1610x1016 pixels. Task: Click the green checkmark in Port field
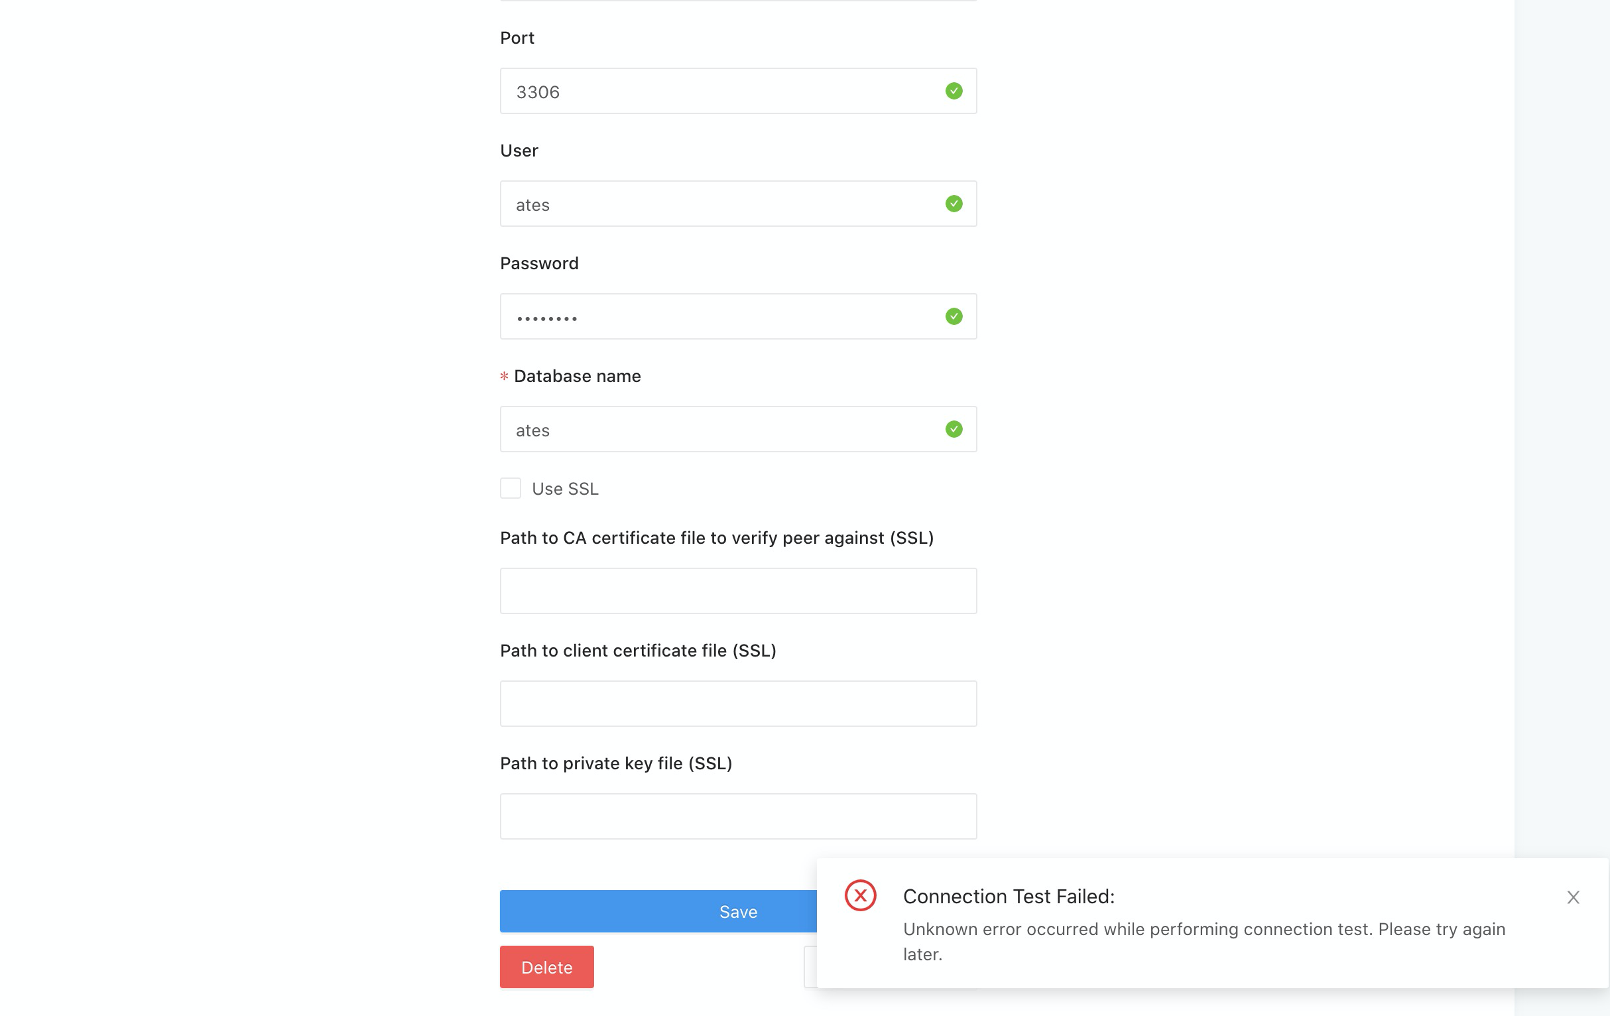coord(954,91)
